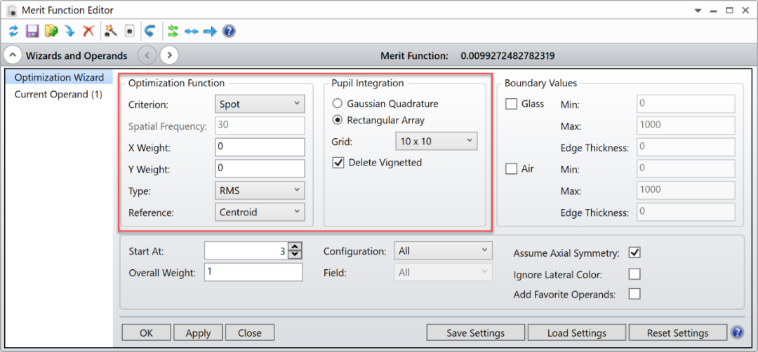Enable the Glass boundary values checkbox

512,104
